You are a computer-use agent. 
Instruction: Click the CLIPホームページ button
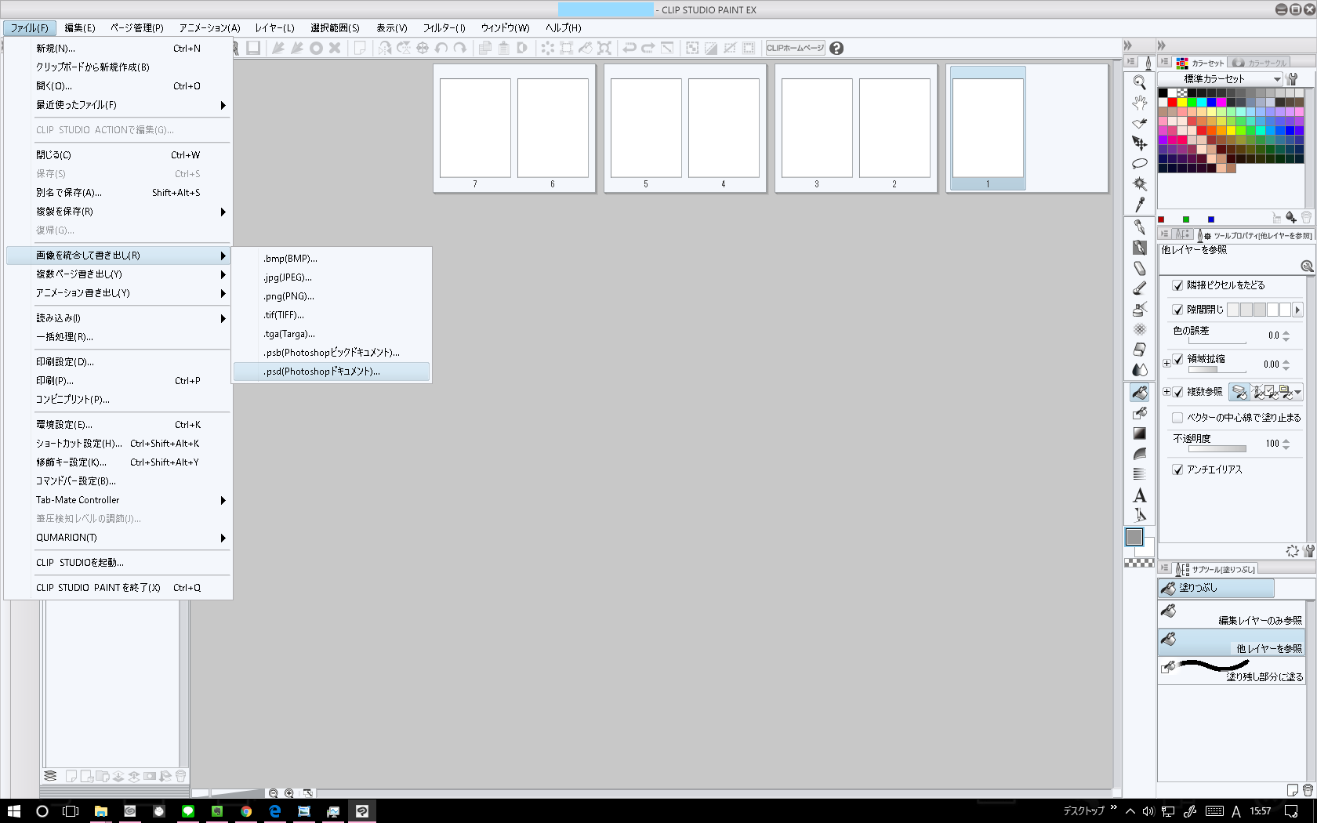pyautogui.click(x=795, y=48)
